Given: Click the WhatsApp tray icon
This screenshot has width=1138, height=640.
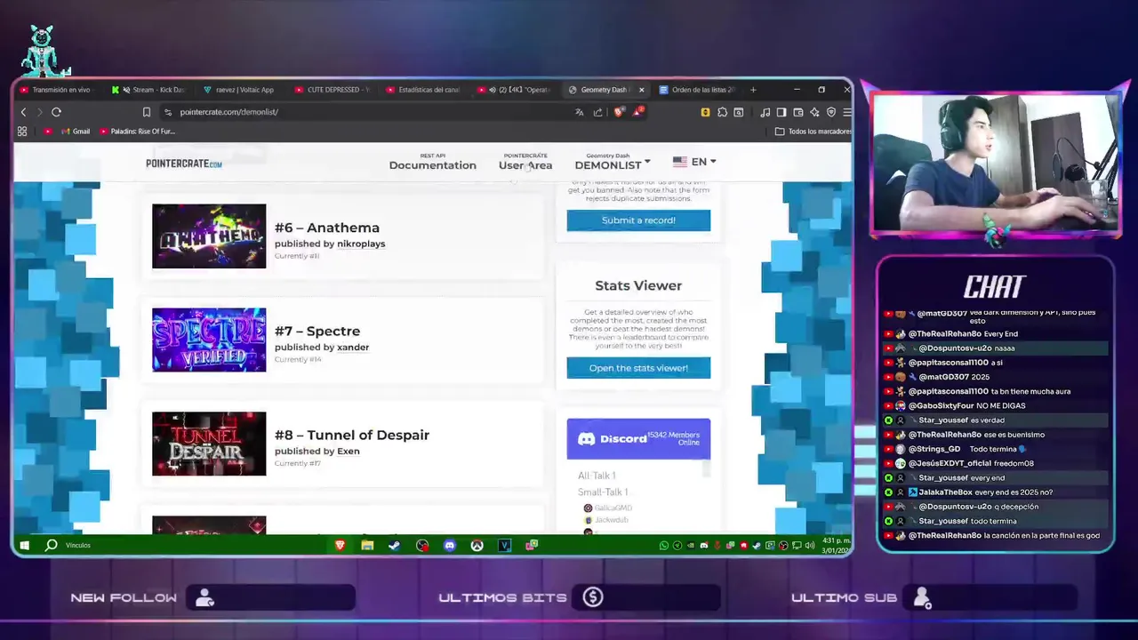Looking at the screenshot, I should click(x=664, y=545).
